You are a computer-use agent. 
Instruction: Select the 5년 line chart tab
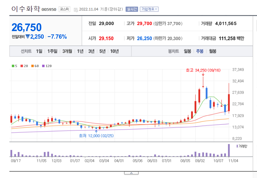103,51
